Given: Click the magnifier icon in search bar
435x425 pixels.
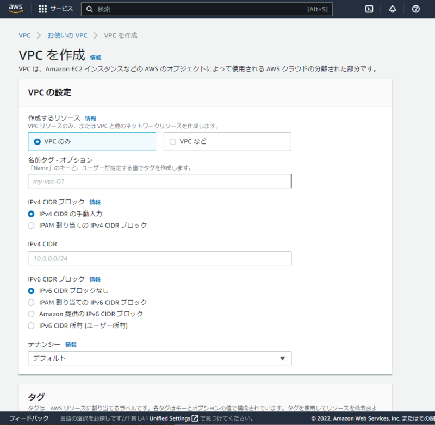Looking at the screenshot, I should pos(89,9).
